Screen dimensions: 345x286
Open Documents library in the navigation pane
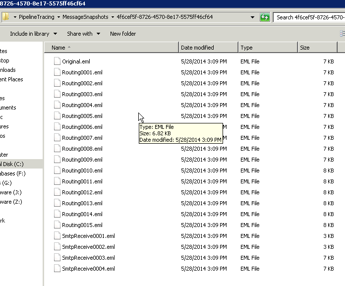click(8, 108)
